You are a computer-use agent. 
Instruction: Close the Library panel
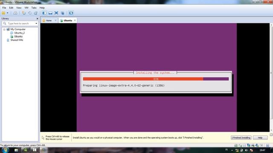pyautogui.click(x=37, y=19)
